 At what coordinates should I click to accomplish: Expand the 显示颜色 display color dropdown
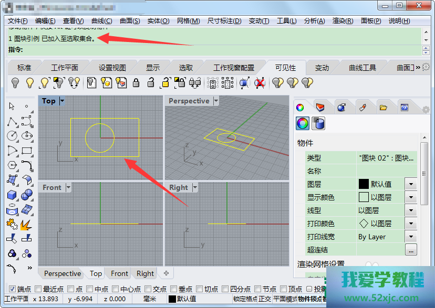410,198
